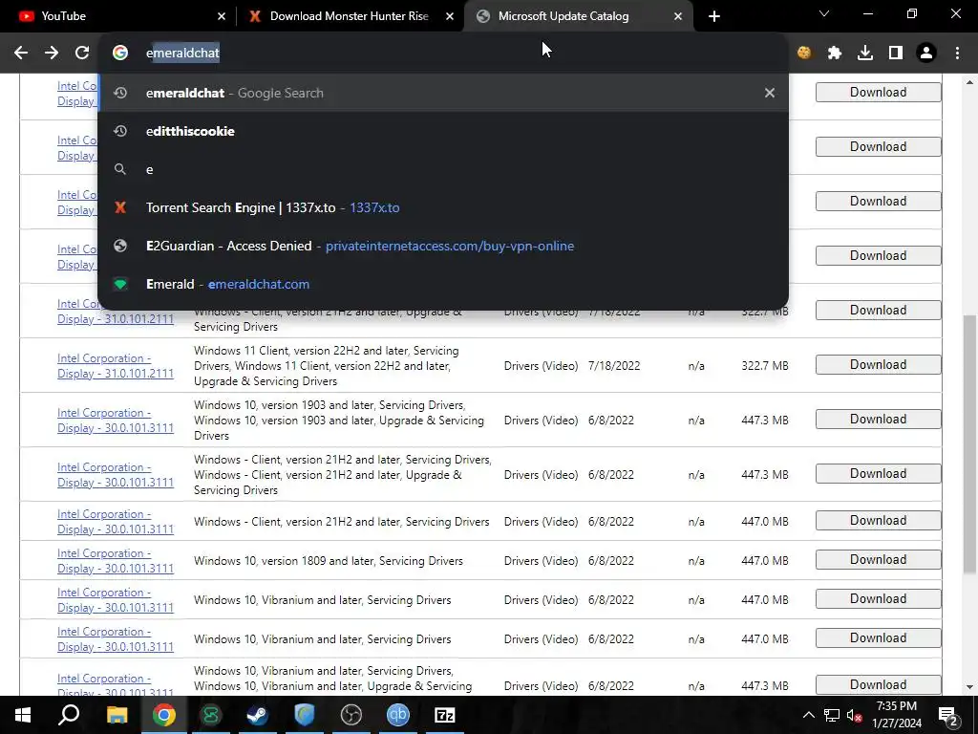Screen dimensions: 978x734
Task: Open Intel Display 30.0.101.3111 Windows 10 1903 link
Action: [x=116, y=421]
